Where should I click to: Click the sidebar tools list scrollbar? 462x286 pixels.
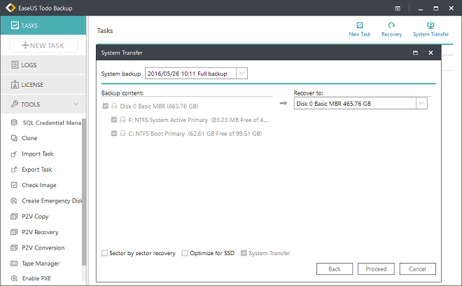click(x=84, y=192)
